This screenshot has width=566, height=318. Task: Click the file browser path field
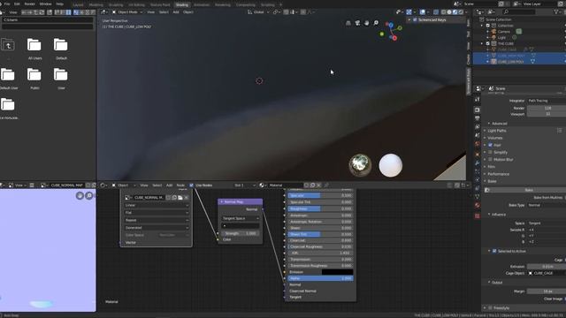pyautogui.click(x=48, y=19)
